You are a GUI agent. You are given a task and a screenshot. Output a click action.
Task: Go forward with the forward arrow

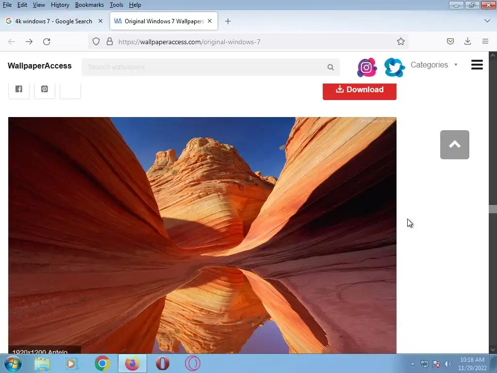pyautogui.click(x=29, y=42)
